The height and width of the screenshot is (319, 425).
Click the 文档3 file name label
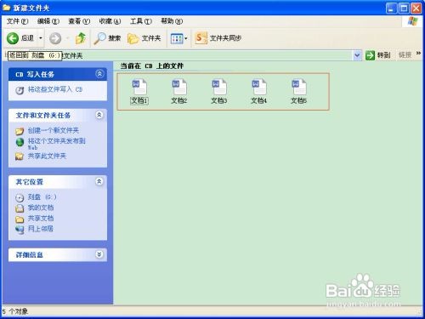(219, 100)
